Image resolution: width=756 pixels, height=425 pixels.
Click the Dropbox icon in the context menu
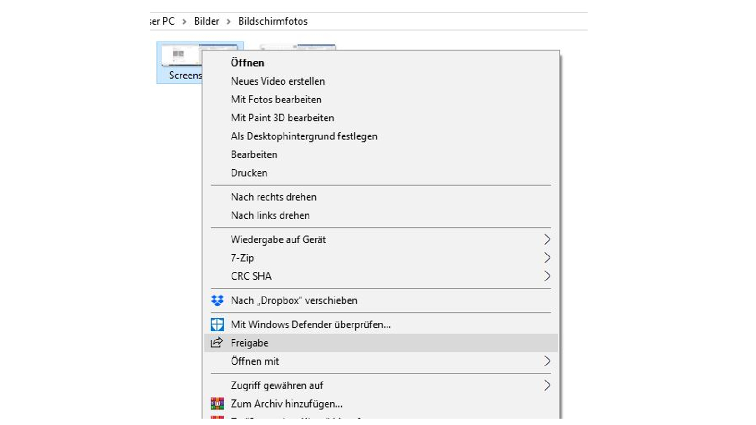click(x=217, y=301)
